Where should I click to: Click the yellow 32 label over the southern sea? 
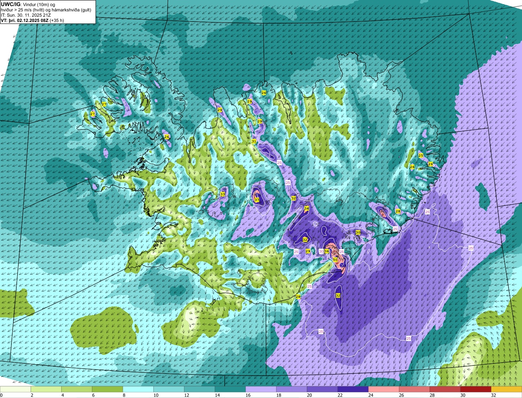point(338,295)
